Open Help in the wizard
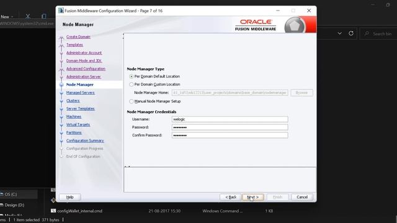Image resolution: width=397 pixels, height=223 pixels. 70,197
